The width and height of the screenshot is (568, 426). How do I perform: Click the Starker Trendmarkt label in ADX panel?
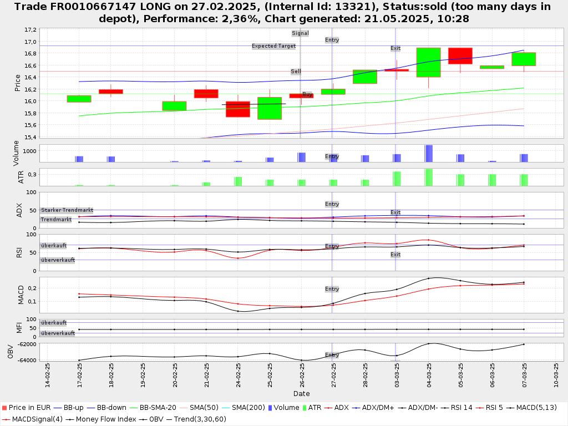67,210
